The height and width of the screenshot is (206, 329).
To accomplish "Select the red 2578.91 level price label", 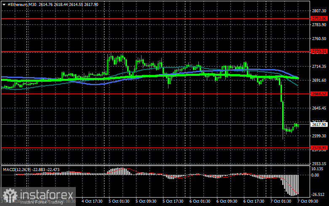I will (319, 148).
